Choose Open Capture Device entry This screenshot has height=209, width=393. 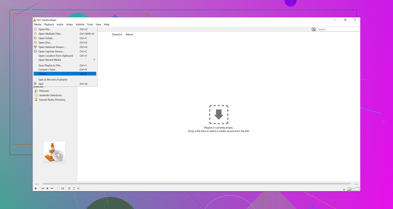click(x=65, y=51)
